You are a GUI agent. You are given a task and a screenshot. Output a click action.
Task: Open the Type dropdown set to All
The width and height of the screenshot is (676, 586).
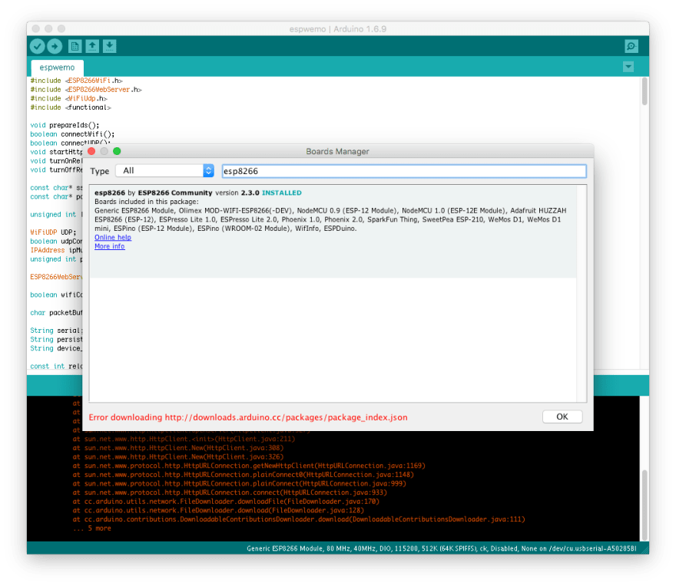coord(164,170)
